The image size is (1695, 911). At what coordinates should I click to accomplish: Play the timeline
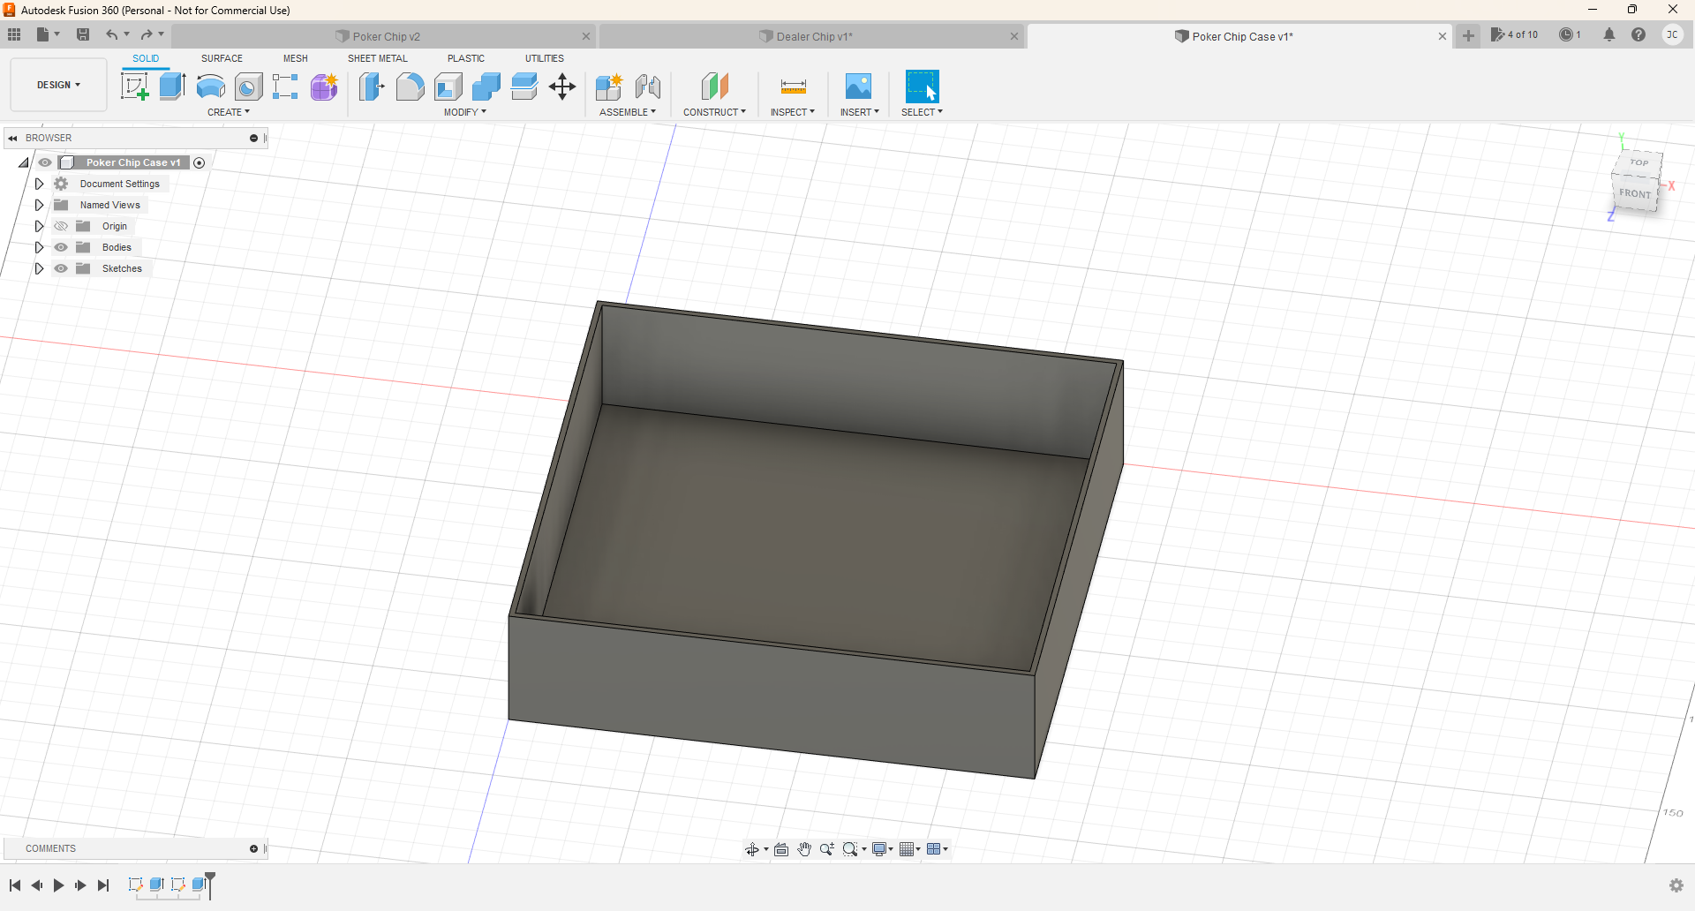(58, 885)
